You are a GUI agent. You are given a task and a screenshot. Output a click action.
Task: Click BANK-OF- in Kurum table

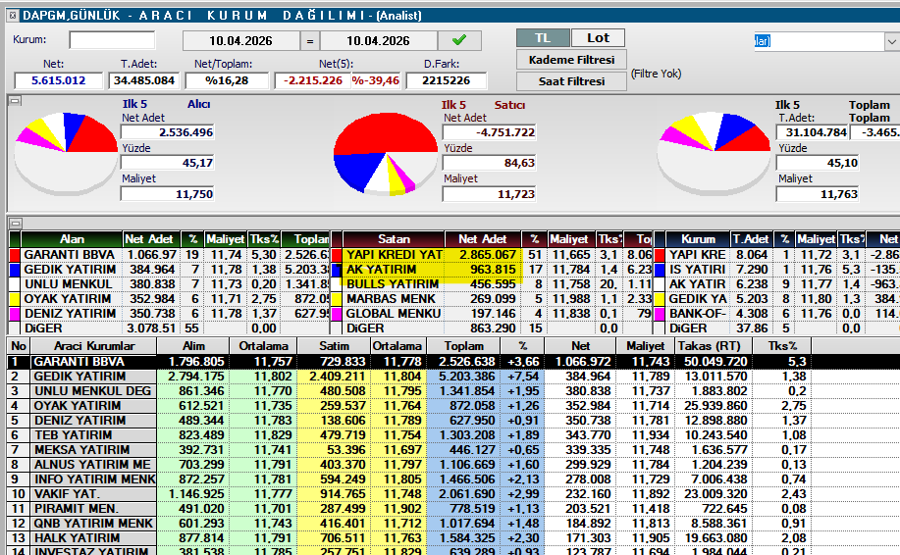pos(698,314)
